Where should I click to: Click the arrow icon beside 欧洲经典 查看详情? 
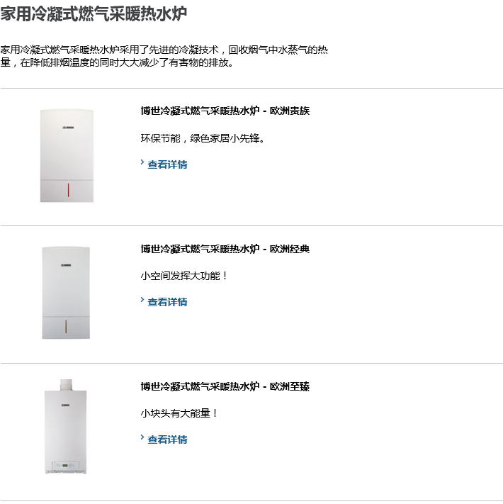[142, 300]
